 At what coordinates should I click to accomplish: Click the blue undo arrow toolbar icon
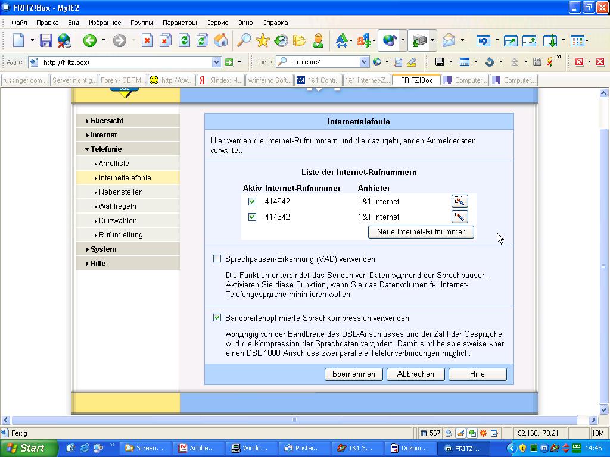coord(483,40)
